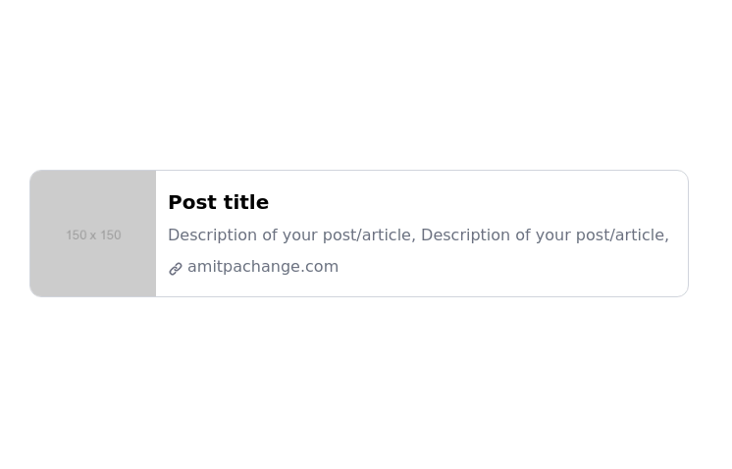Click the card's white space right of Post title
Viewport: 732px width, 469px height.
tap(471, 202)
